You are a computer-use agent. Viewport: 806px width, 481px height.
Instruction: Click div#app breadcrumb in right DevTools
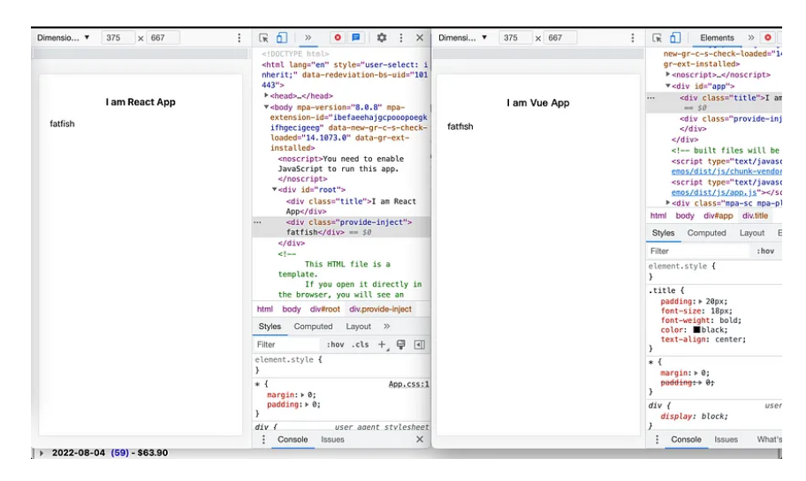(x=719, y=215)
